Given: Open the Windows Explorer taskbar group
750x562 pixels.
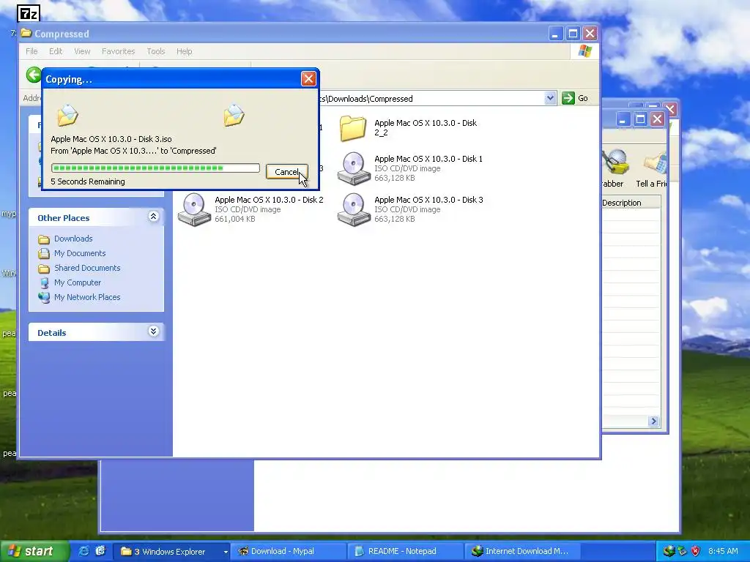Looking at the screenshot, I should coord(171,552).
